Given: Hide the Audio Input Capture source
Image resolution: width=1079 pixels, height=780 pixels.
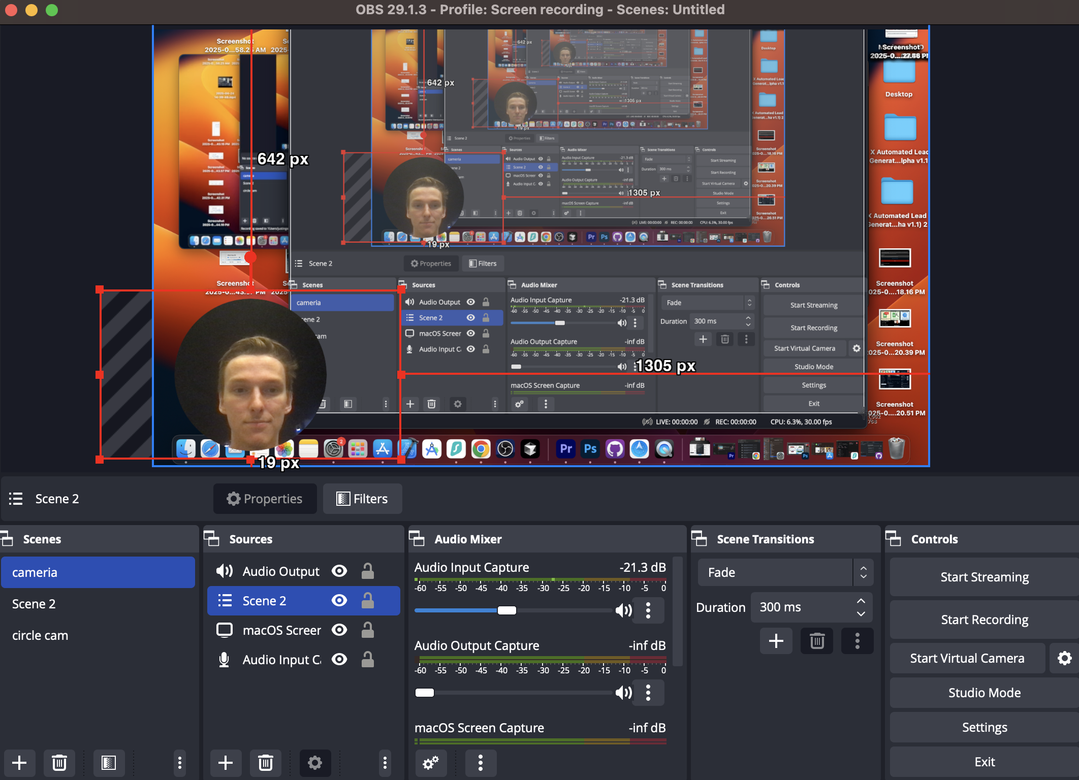Looking at the screenshot, I should pos(339,660).
